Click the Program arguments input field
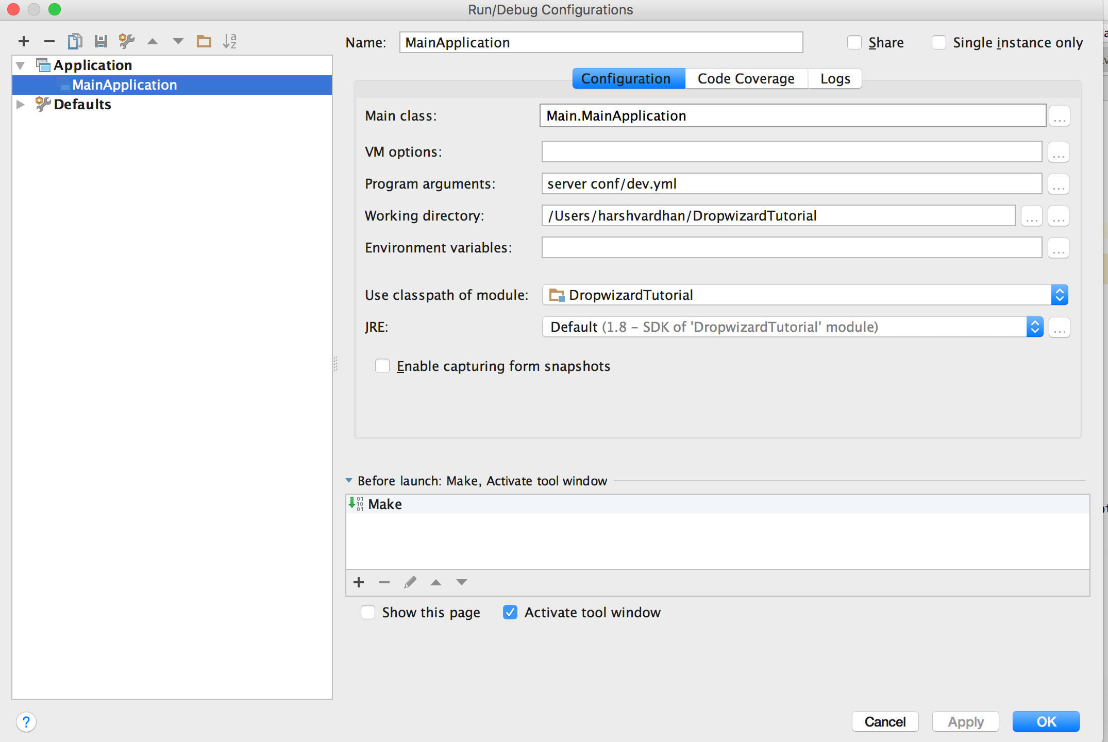 point(791,183)
